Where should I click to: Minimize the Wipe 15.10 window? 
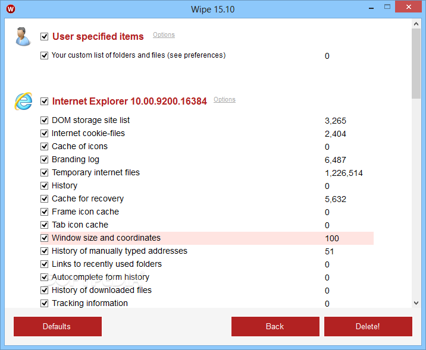coord(371,8)
